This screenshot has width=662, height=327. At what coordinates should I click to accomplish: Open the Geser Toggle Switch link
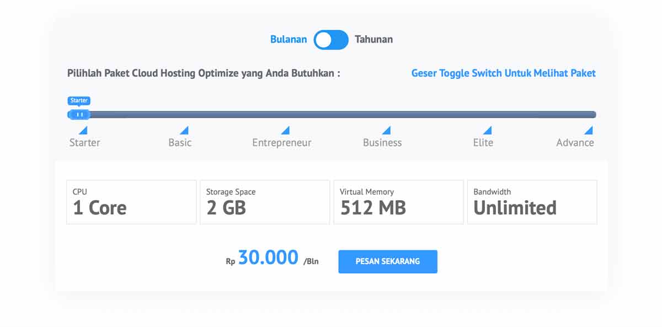point(503,73)
